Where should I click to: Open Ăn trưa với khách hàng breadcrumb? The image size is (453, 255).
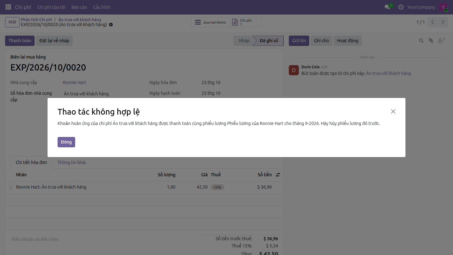(80, 20)
